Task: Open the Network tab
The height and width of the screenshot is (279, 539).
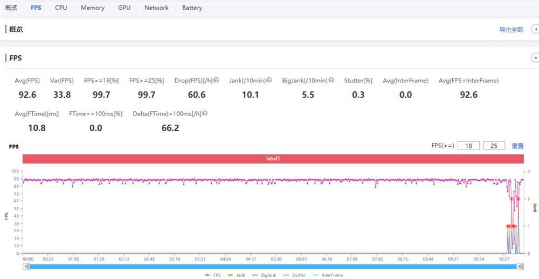Action: coord(156,8)
